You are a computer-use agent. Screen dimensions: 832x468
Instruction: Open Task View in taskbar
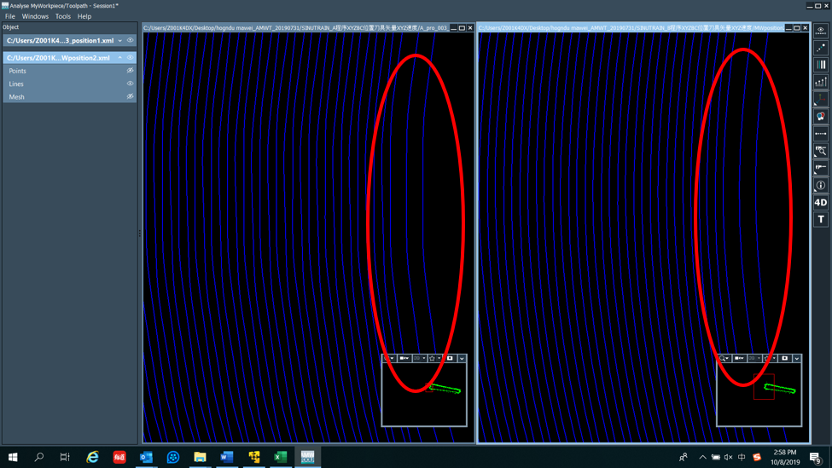point(65,457)
